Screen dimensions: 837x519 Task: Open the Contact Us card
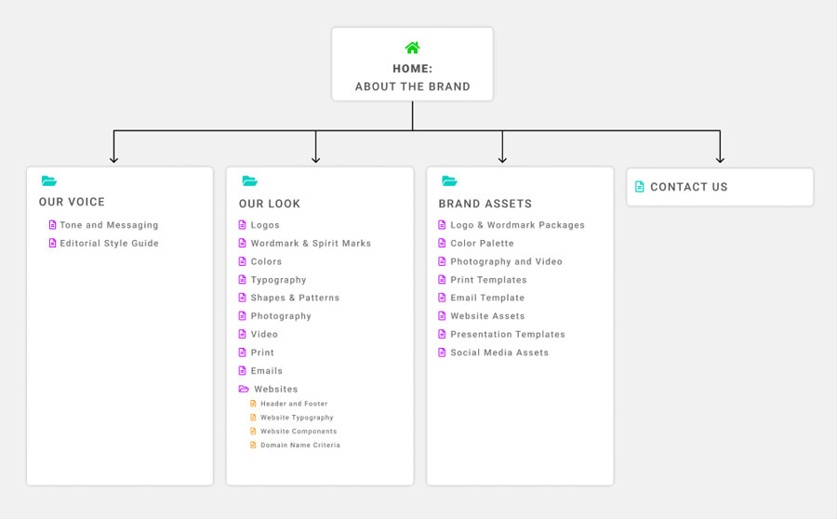coord(720,187)
